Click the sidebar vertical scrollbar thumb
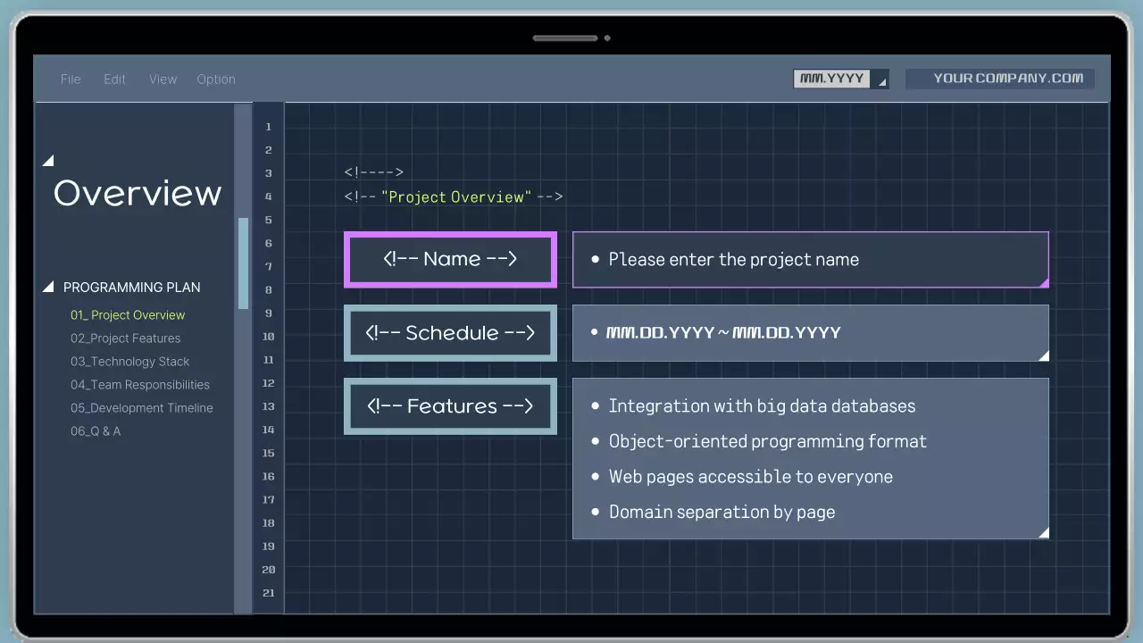The height and width of the screenshot is (643, 1143). [x=243, y=263]
